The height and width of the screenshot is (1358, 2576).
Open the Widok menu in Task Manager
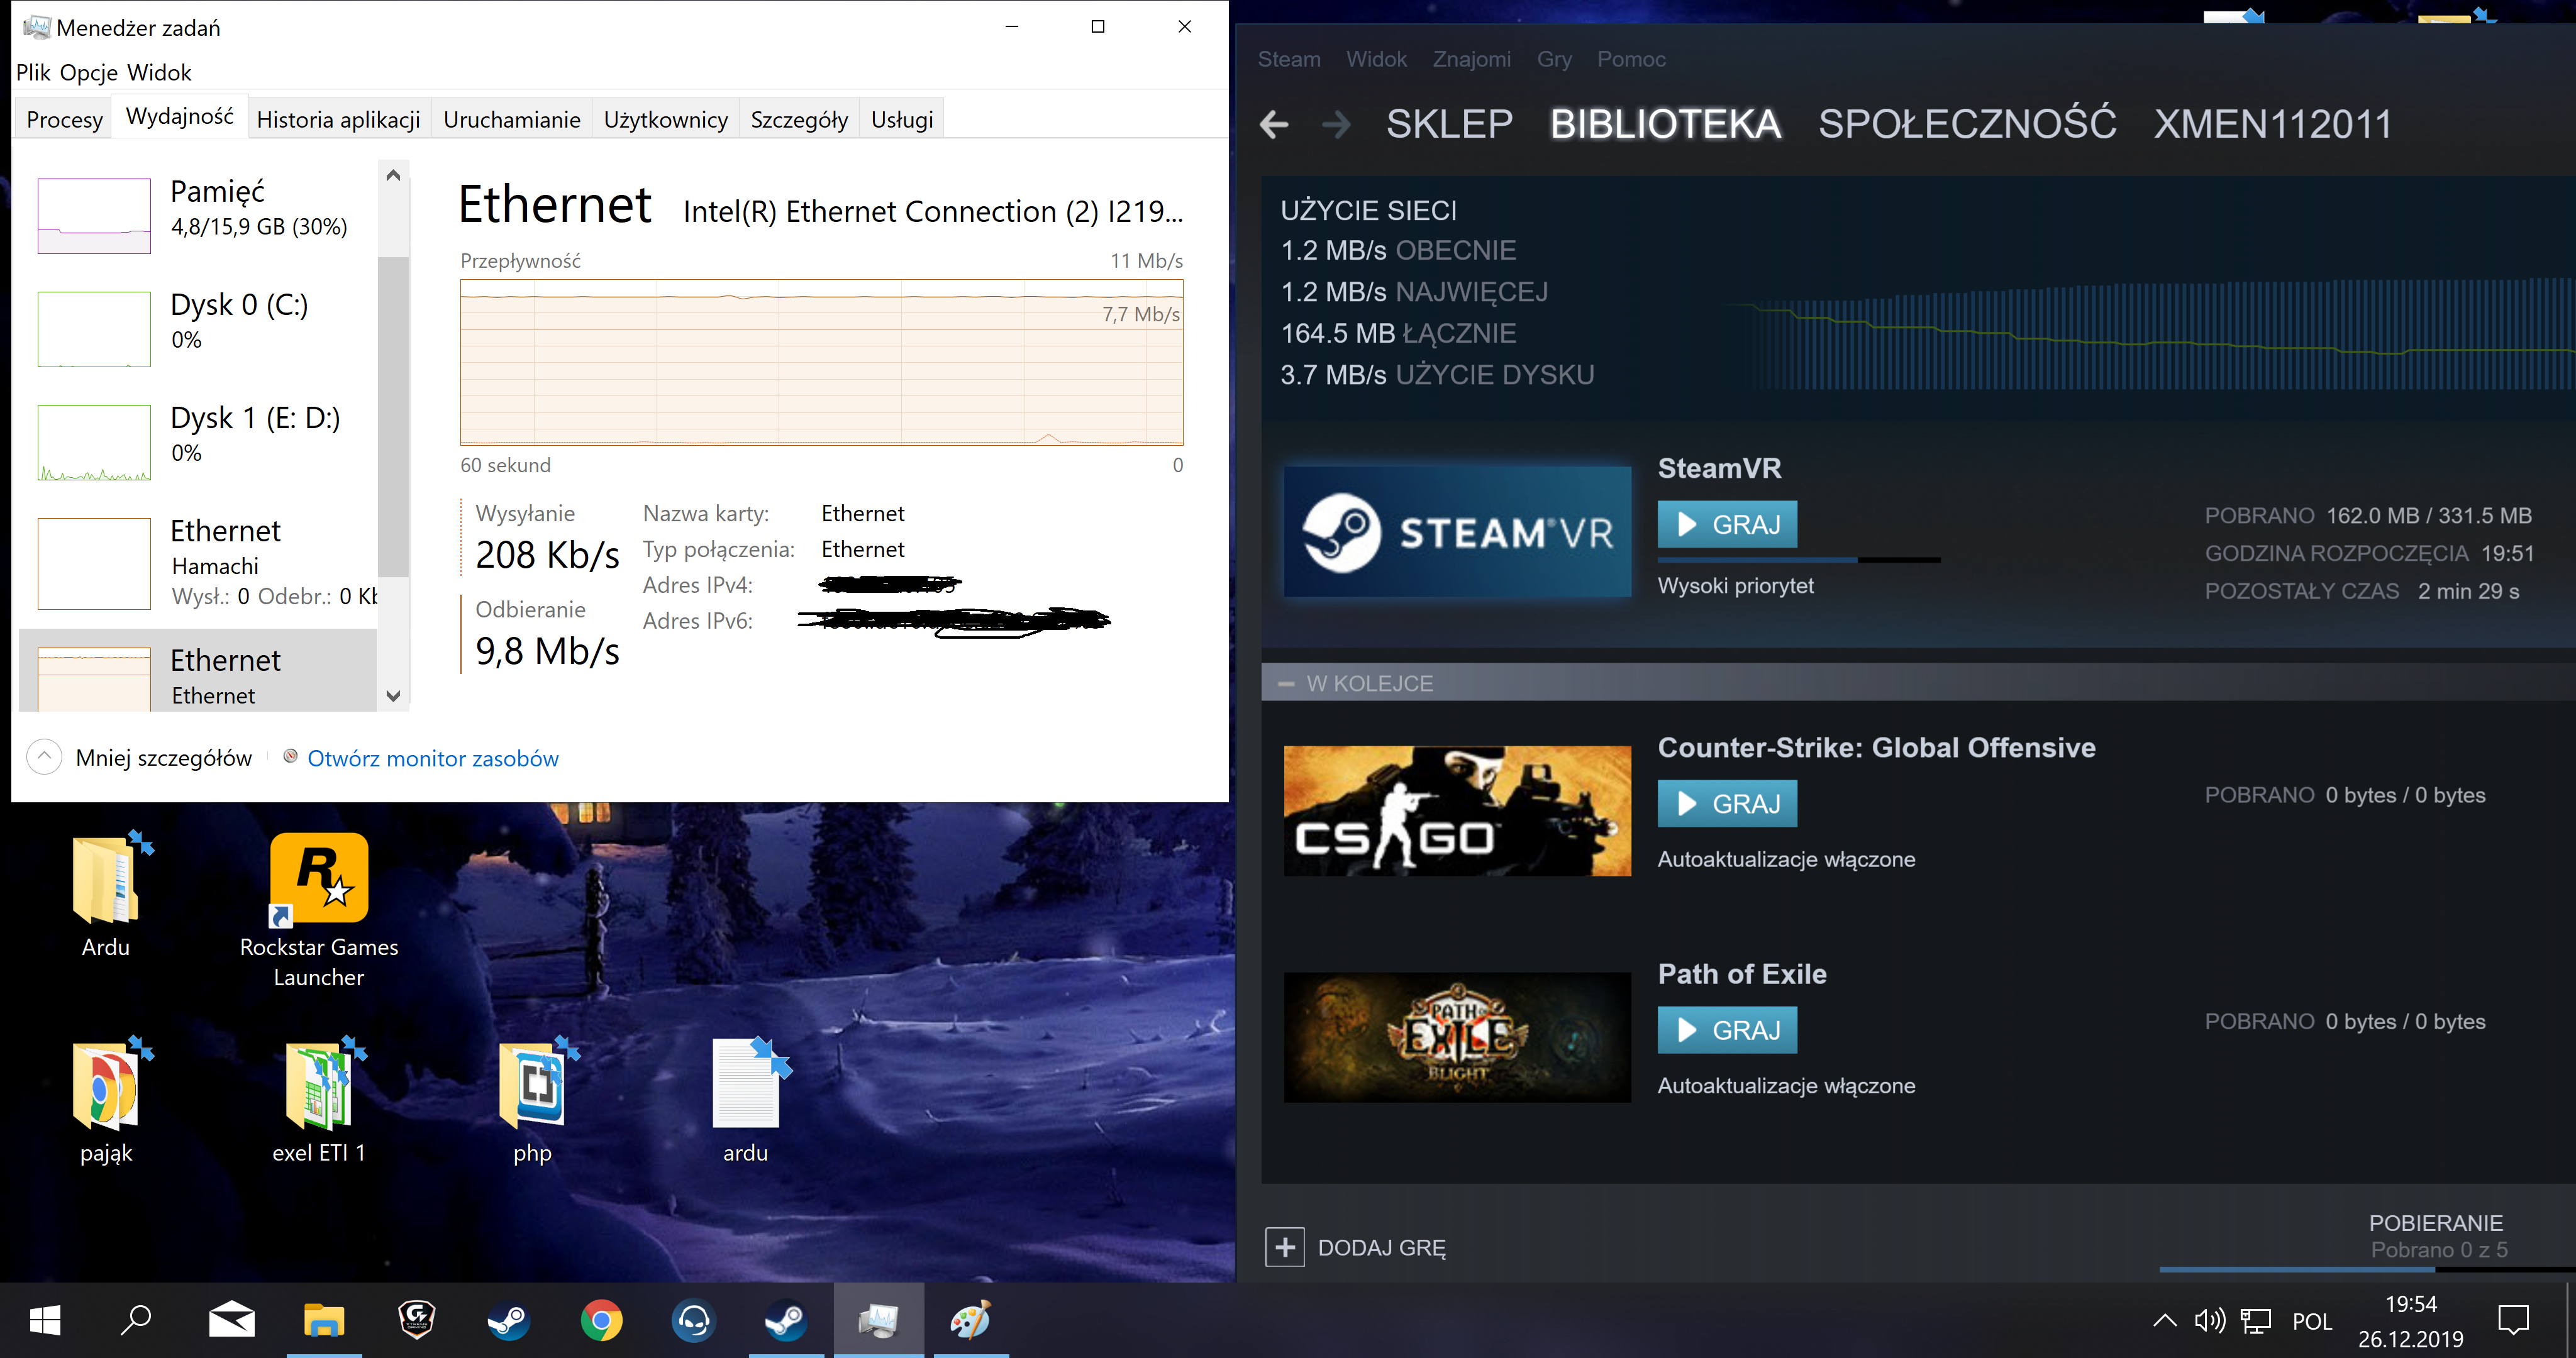coord(159,72)
